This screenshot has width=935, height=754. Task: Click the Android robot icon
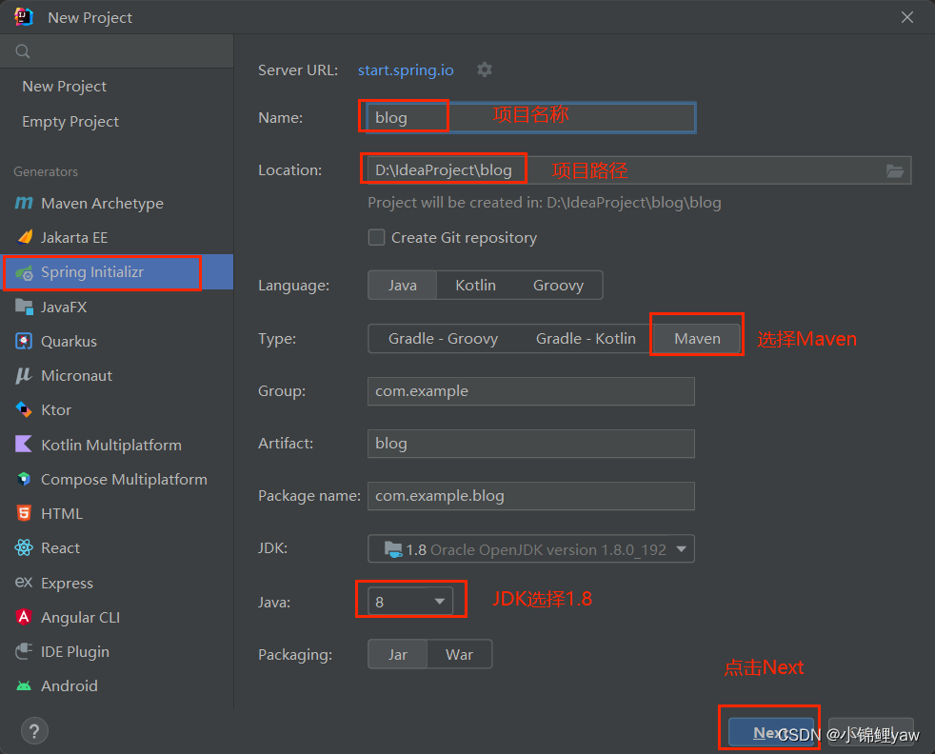click(x=24, y=686)
